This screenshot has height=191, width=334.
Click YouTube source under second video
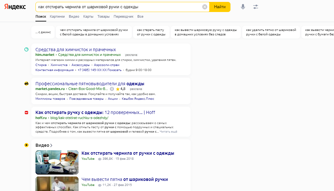[x=88, y=185]
